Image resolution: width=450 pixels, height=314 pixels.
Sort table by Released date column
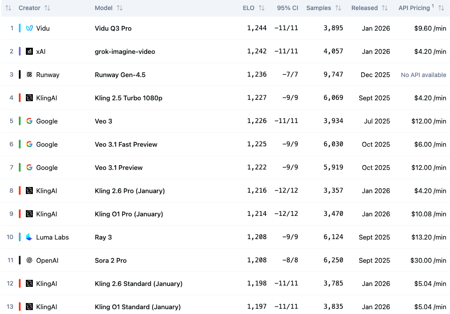385,8
